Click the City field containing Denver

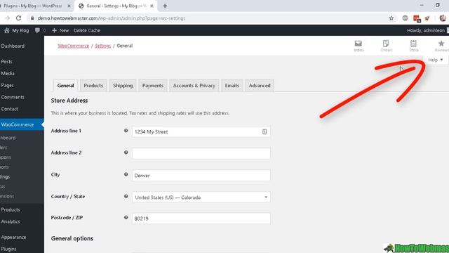click(x=201, y=175)
